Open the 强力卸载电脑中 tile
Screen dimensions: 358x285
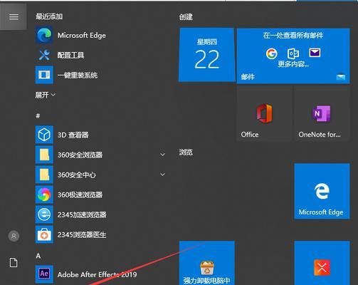[x=207, y=263]
